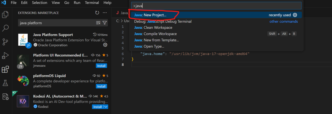Open the Platform UI Recommended extension title
The width and height of the screenshot is (332, 114).
pos(61,55)
